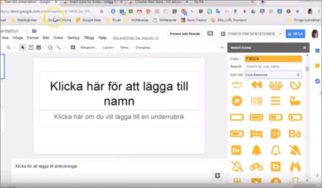This screenshot has height=188, width=322.
Task: Insert the balance scale icon
Action: coord(276,85)
